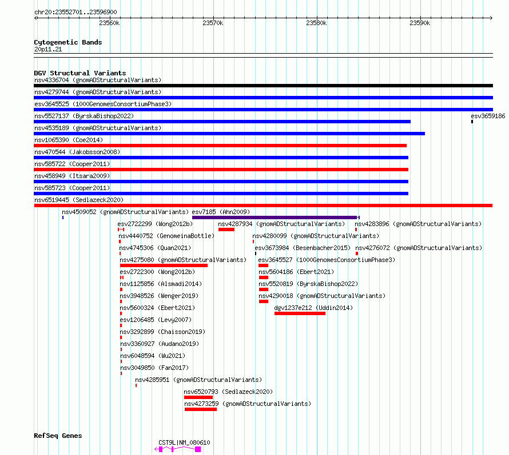The image size is (509, 455).
Task: Click the red nsv4273259 variant bar
Action: [x=201, y=409]
